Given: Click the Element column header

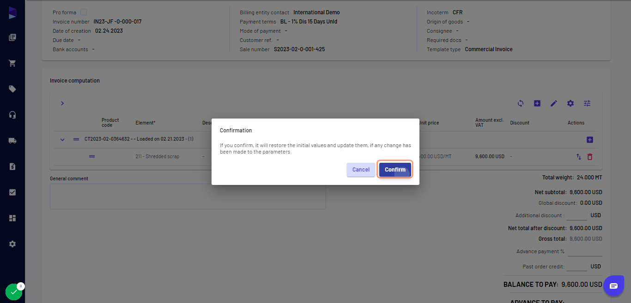Looking at the screenshot, I should [x=146, y=123].
